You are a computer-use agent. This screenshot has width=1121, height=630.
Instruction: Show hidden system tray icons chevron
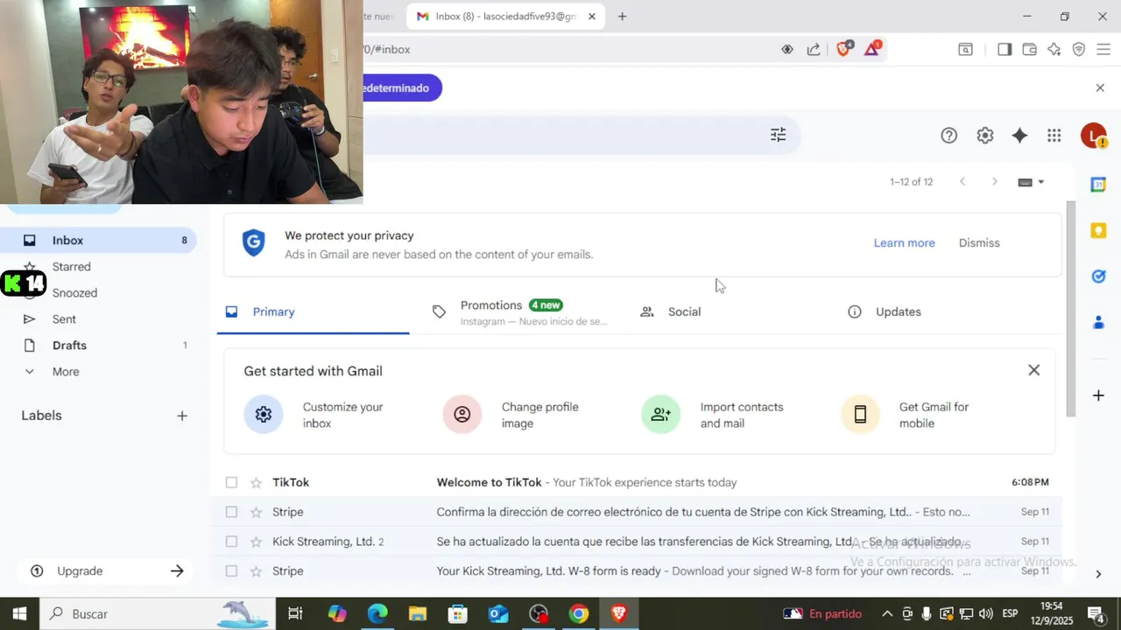click(x=886, y=614)
